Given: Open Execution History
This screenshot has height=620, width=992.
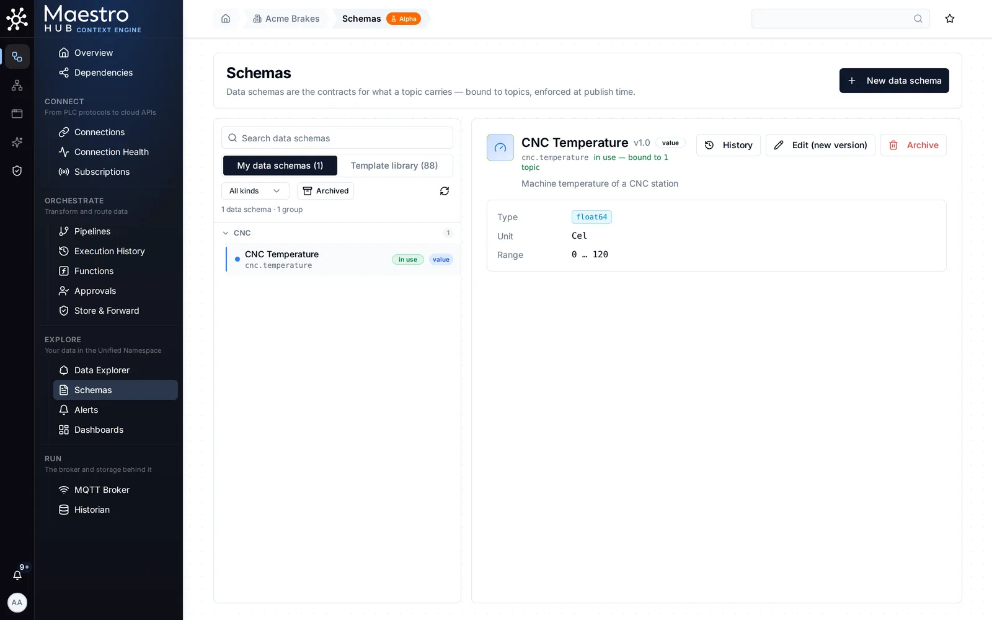Looking at the screenshot, I should coord(115,251).
